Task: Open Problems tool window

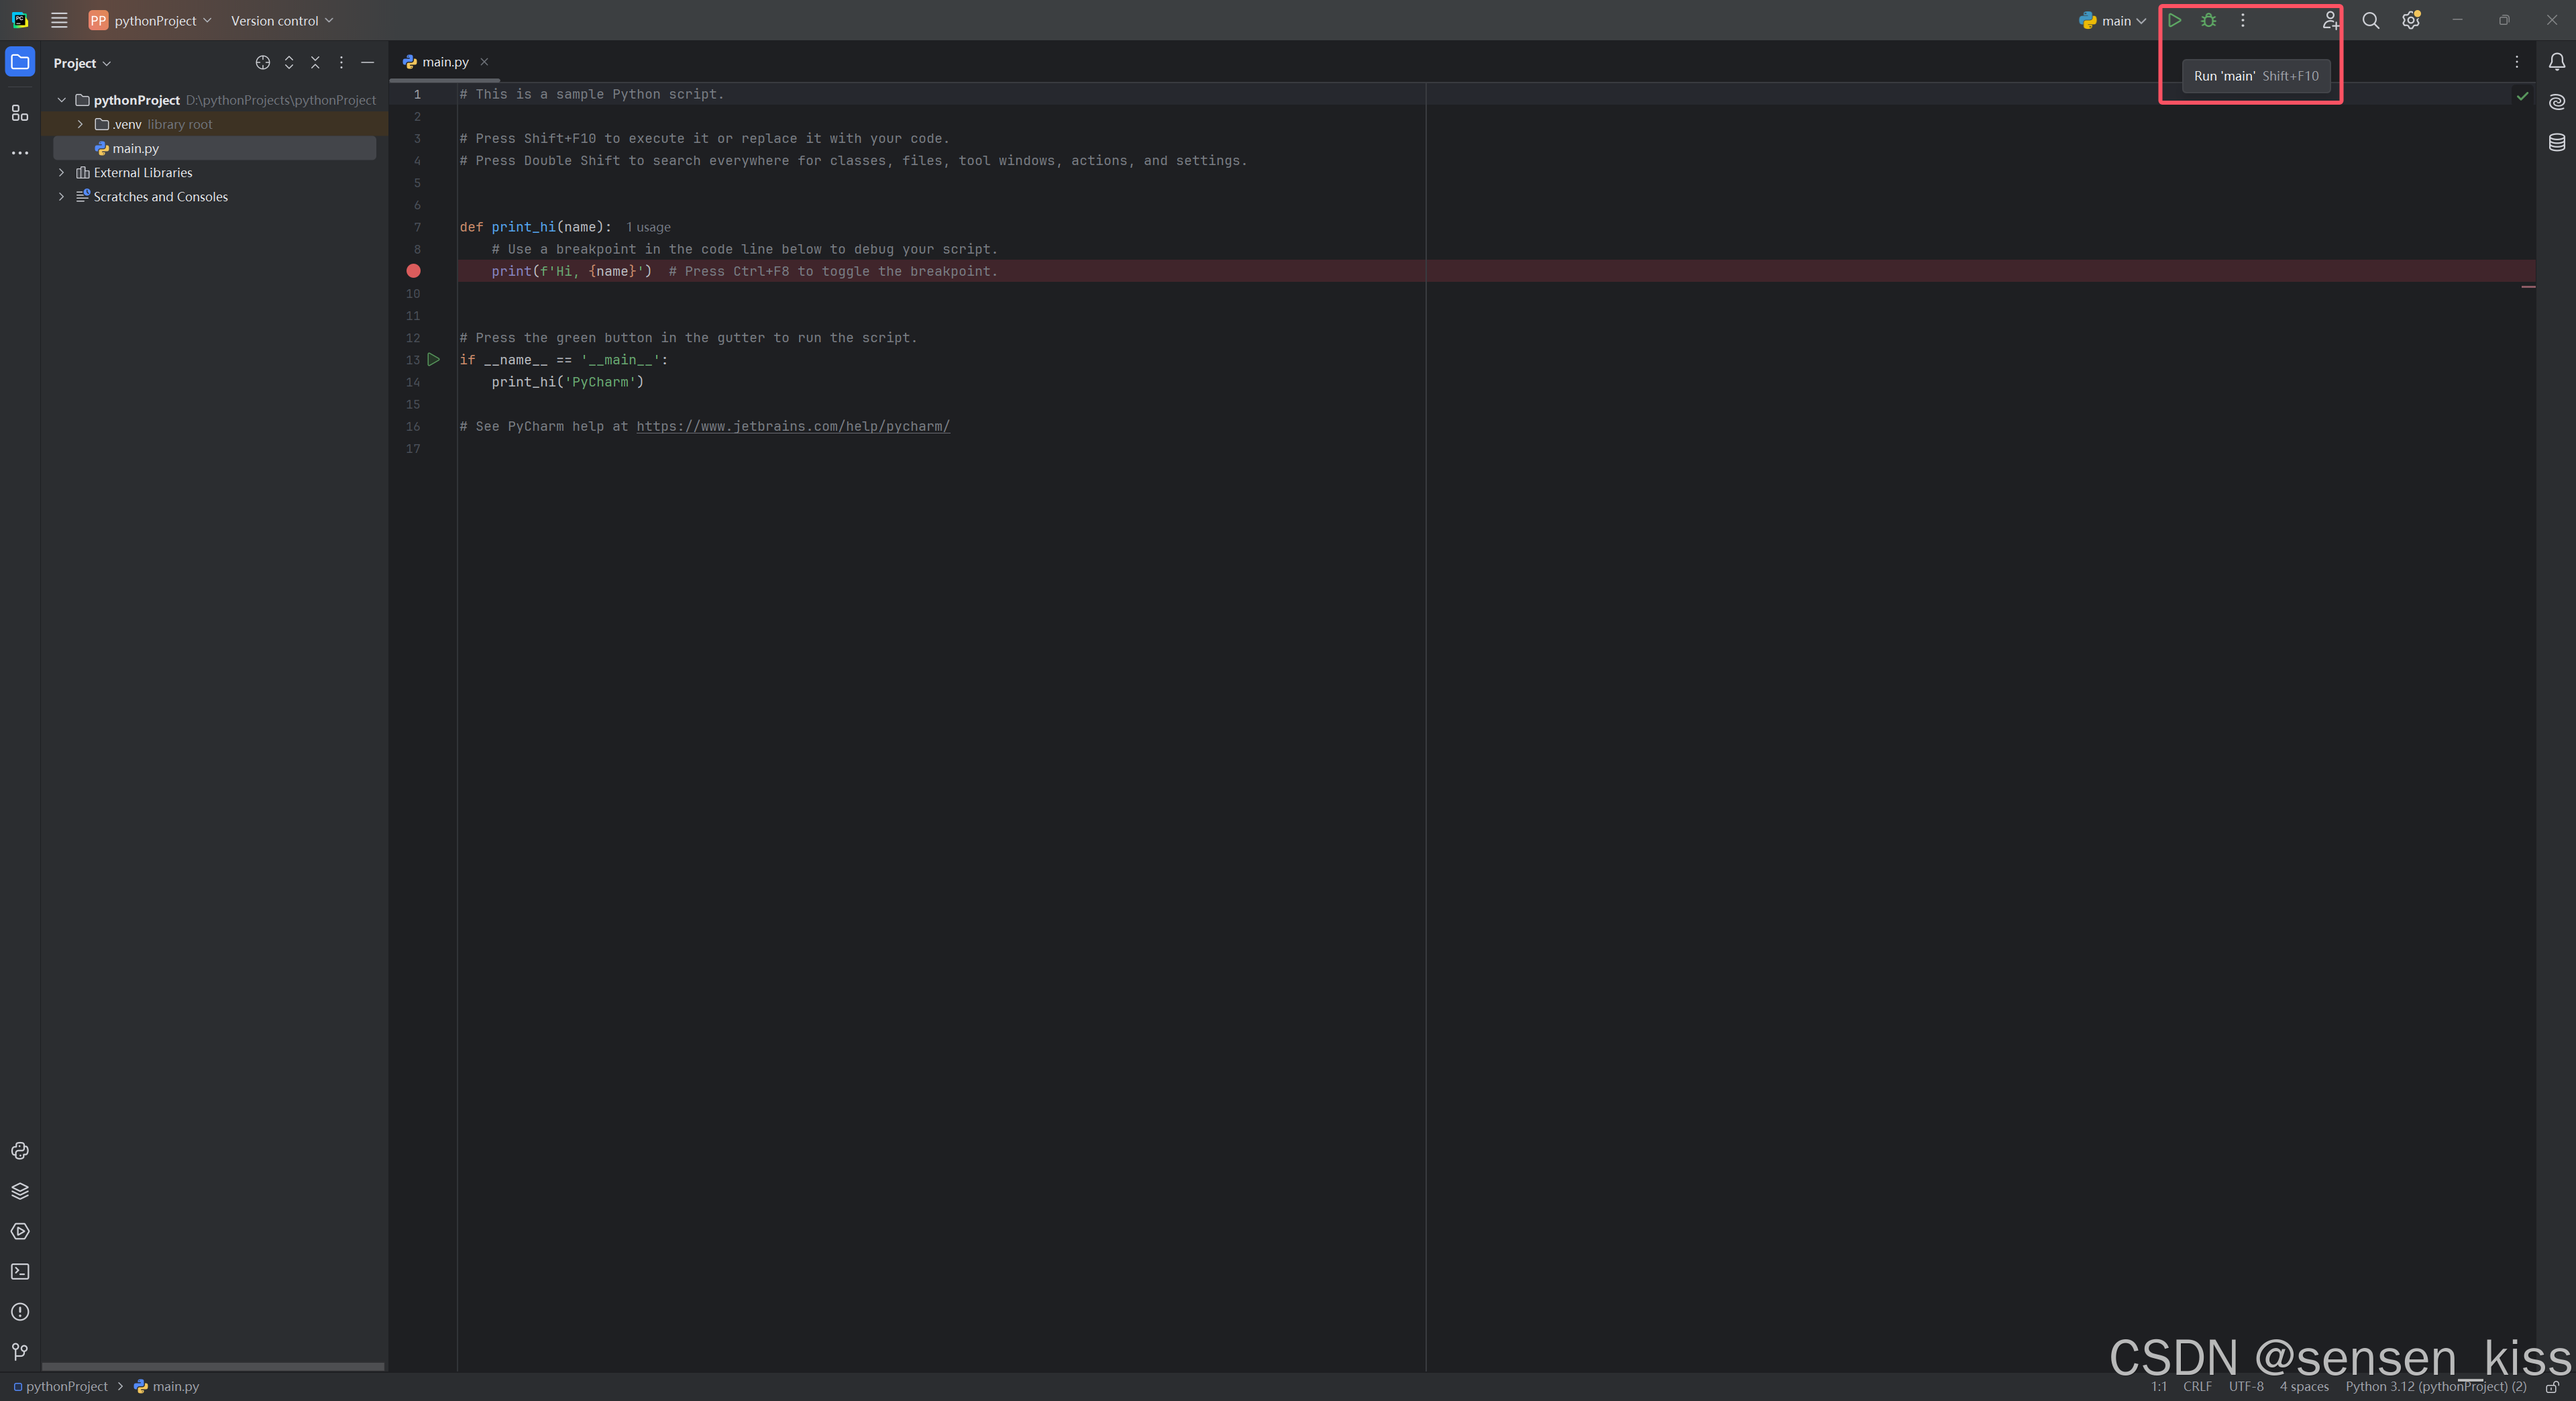Action: (20, 1311)
